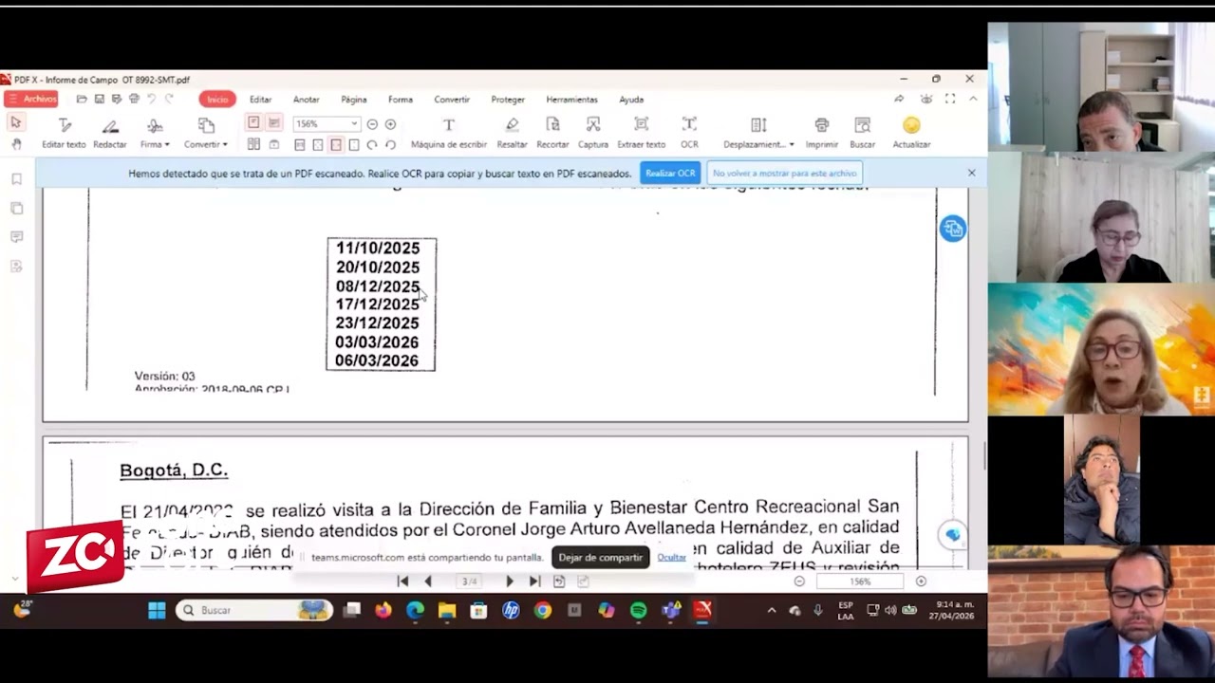
Task: Click Dejar de compartir button
Action: pyautogui.click(x=600, y=558)
